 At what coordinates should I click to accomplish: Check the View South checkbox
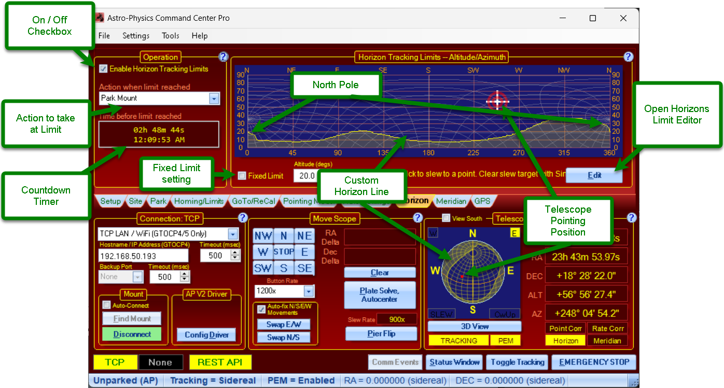pyautogui.click(x=445, y=218)
